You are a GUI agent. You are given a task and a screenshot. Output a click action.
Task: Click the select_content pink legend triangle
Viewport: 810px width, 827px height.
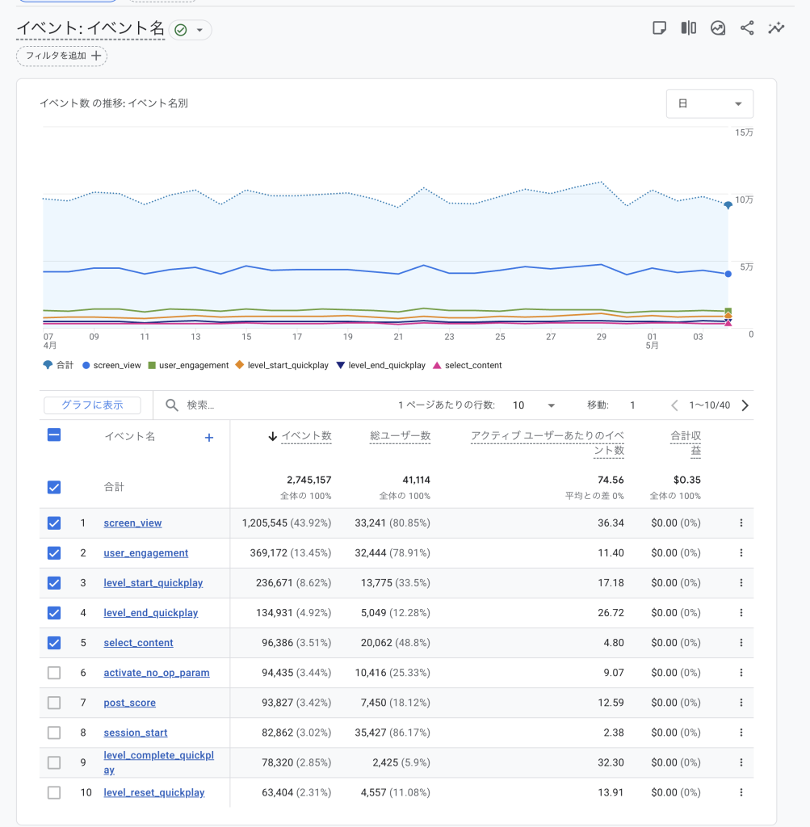(437, 365)
